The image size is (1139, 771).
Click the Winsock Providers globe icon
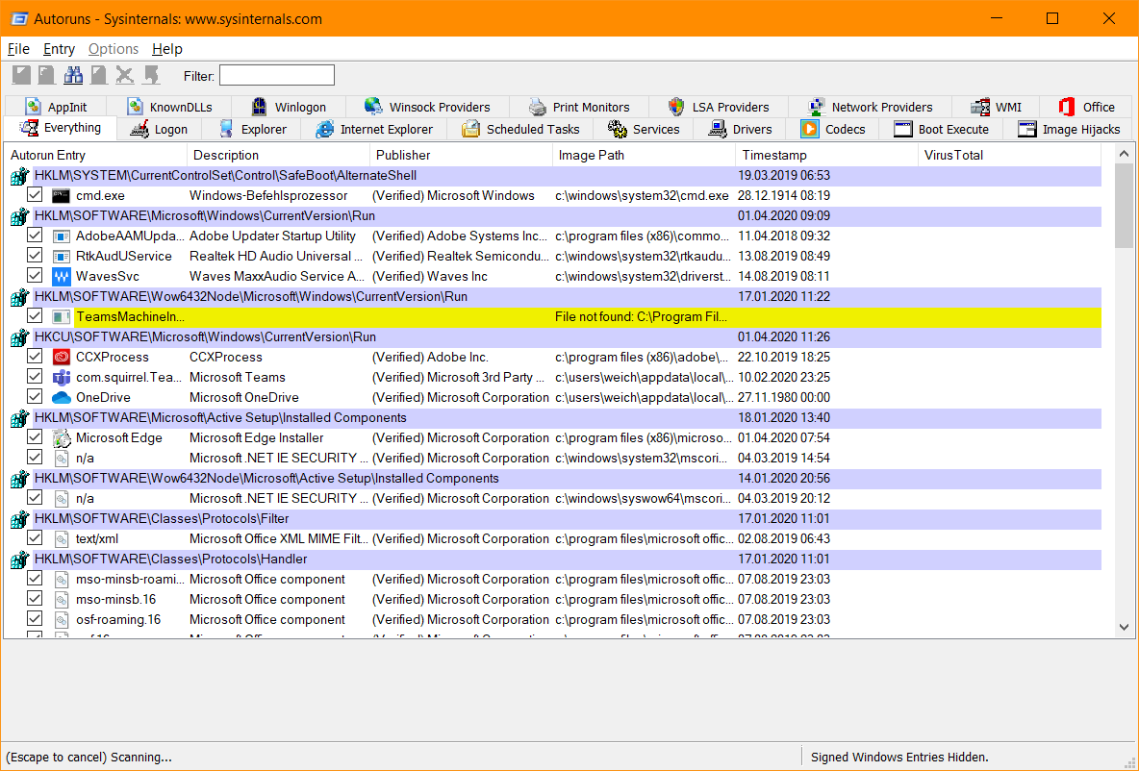pyautogui.click(x=373, y=106)
